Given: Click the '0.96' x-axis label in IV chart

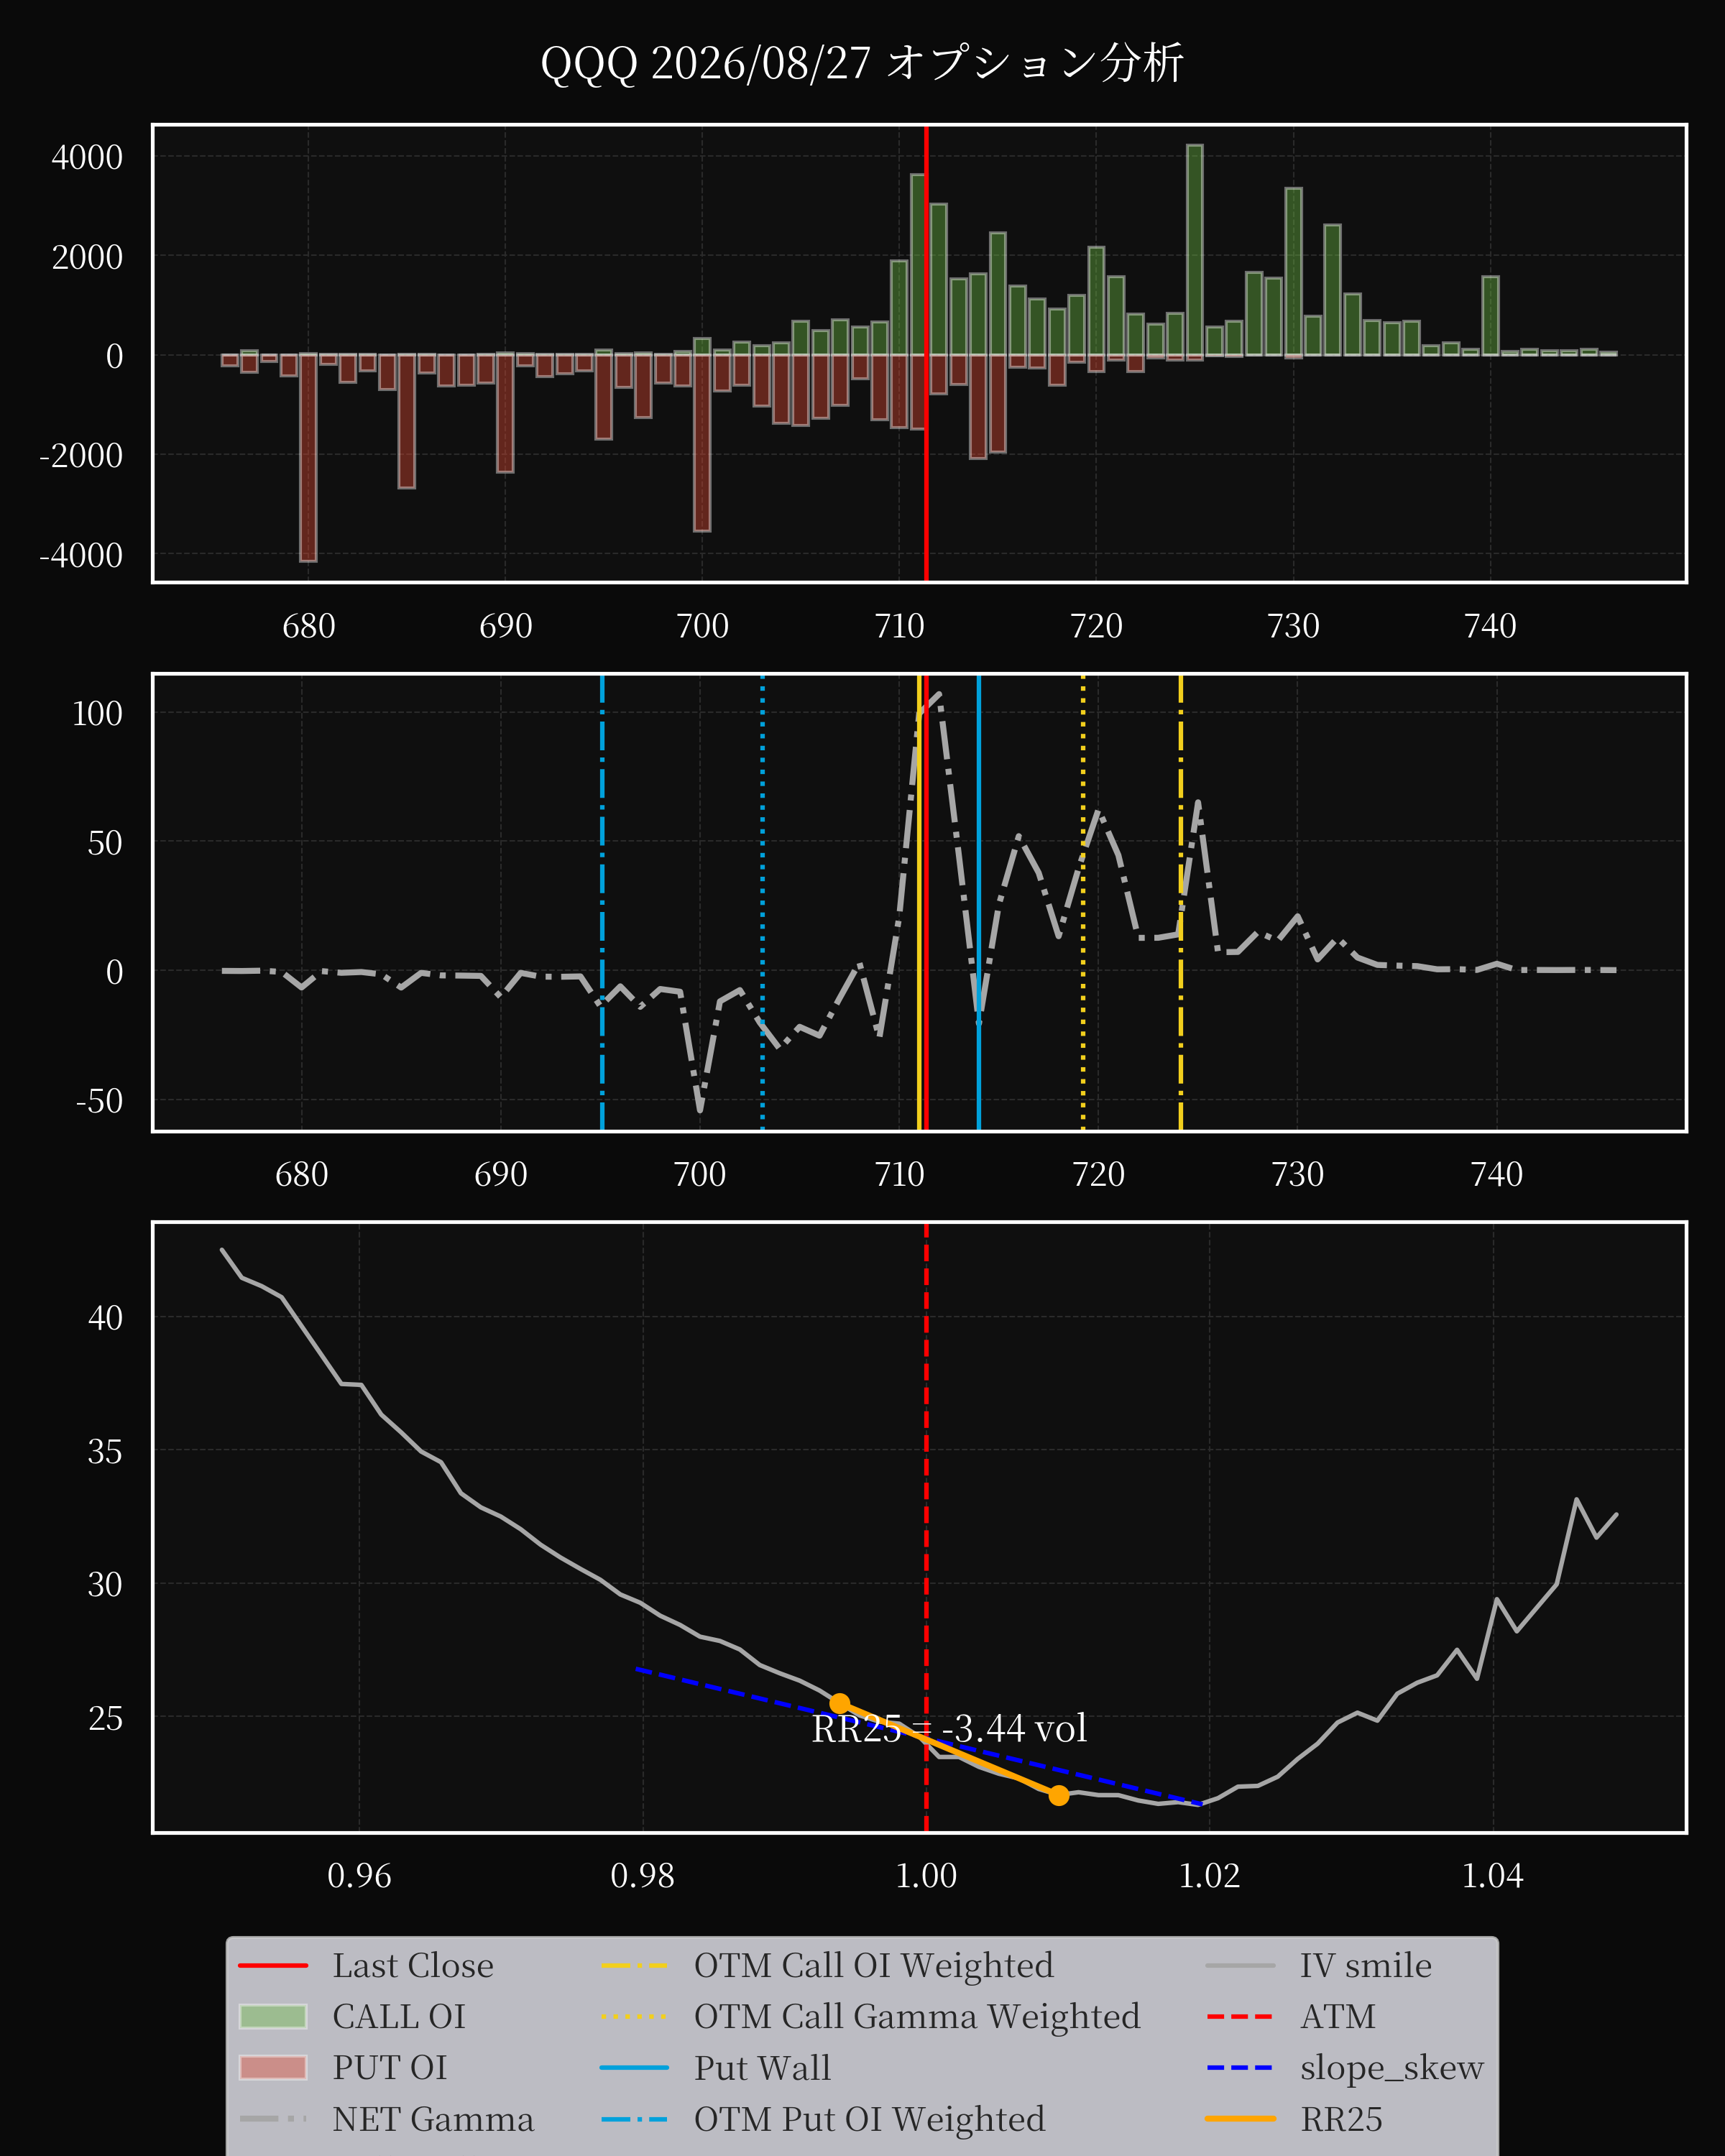Looking at the screenshot, I should pyautogui.click(x=359, y=1875).
